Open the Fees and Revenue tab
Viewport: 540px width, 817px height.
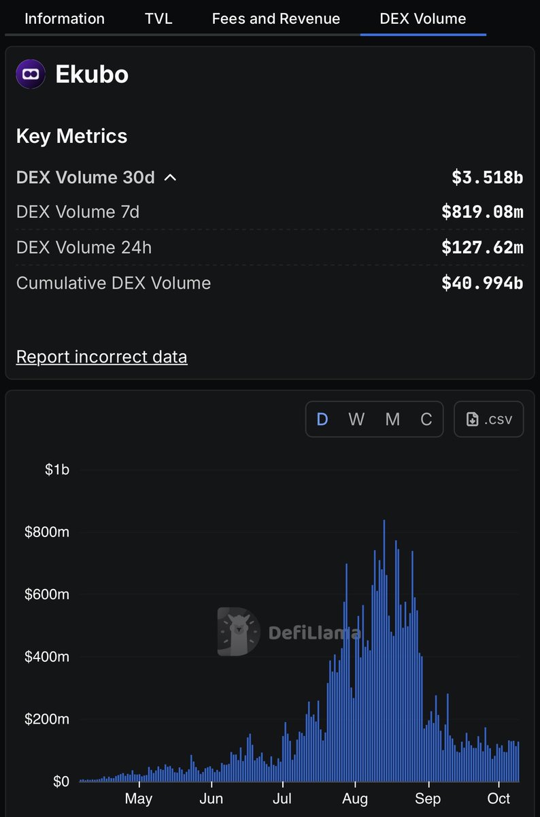(x=276, y=18)
